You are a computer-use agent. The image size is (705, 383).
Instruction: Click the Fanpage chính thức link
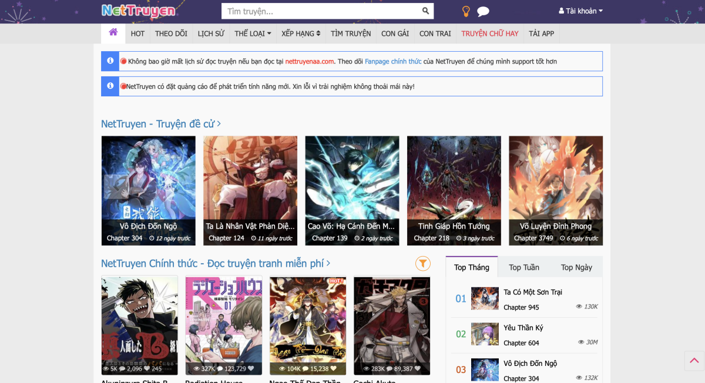(393, 61)
